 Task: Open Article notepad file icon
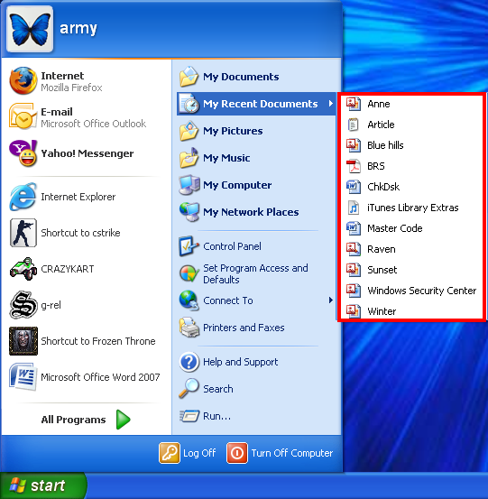[x=353, y=125]
